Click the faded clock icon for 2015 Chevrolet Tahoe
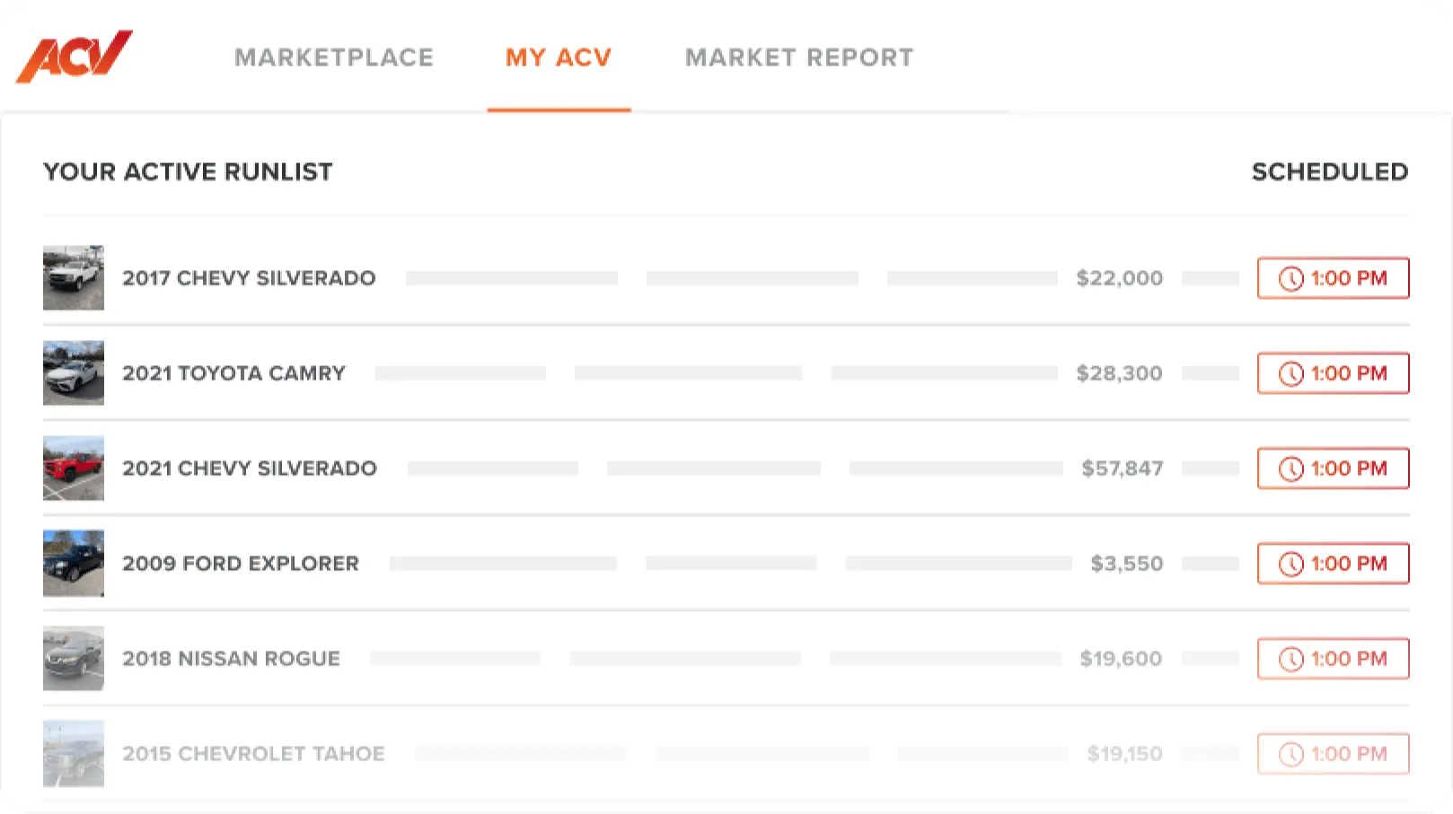Viewport: 1453px width, 814px height. pos(1290,754)
